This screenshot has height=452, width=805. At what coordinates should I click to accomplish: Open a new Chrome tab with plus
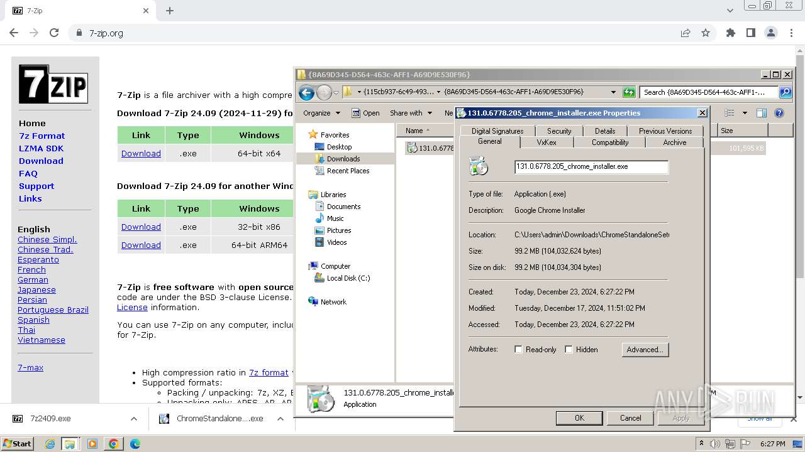[x=170, y=11]
